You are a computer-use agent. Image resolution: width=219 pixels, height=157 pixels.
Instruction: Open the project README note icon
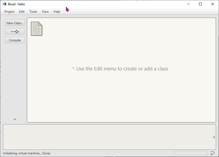pyautogui.click(x=37, y=29)
